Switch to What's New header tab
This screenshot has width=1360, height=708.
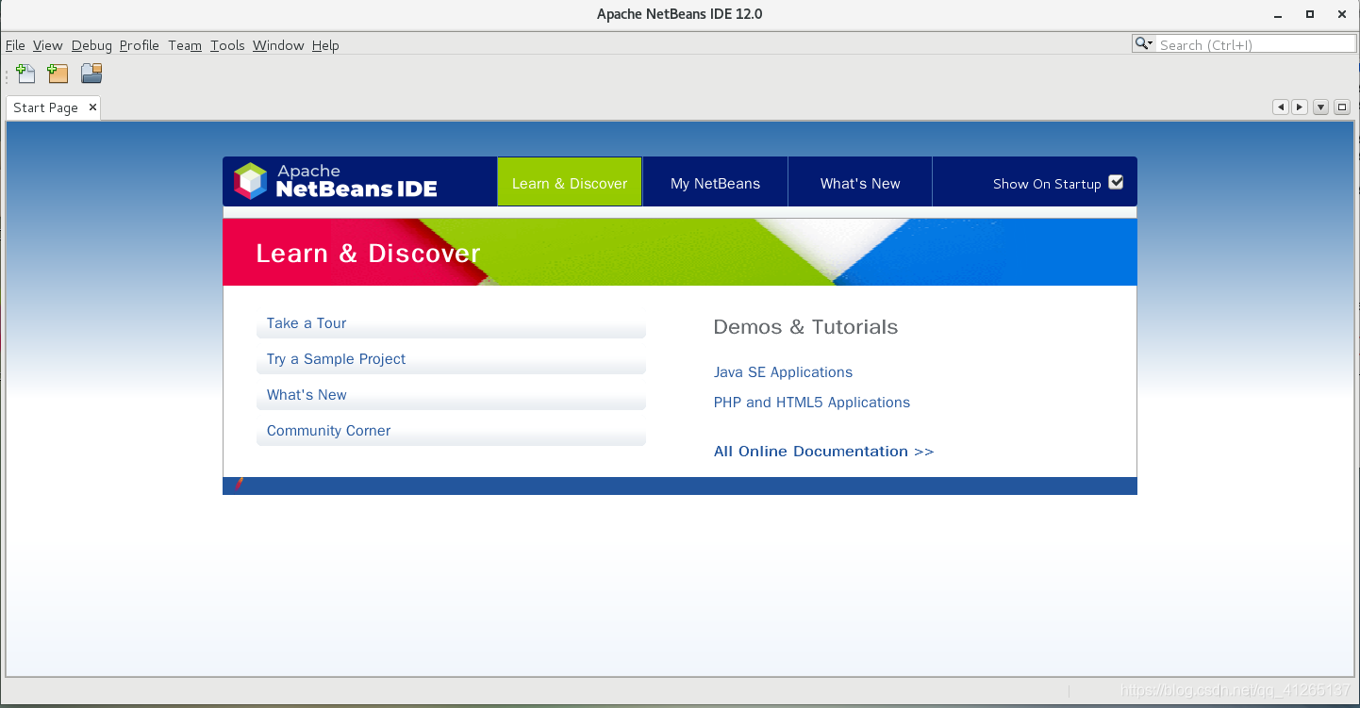(860, 183)
